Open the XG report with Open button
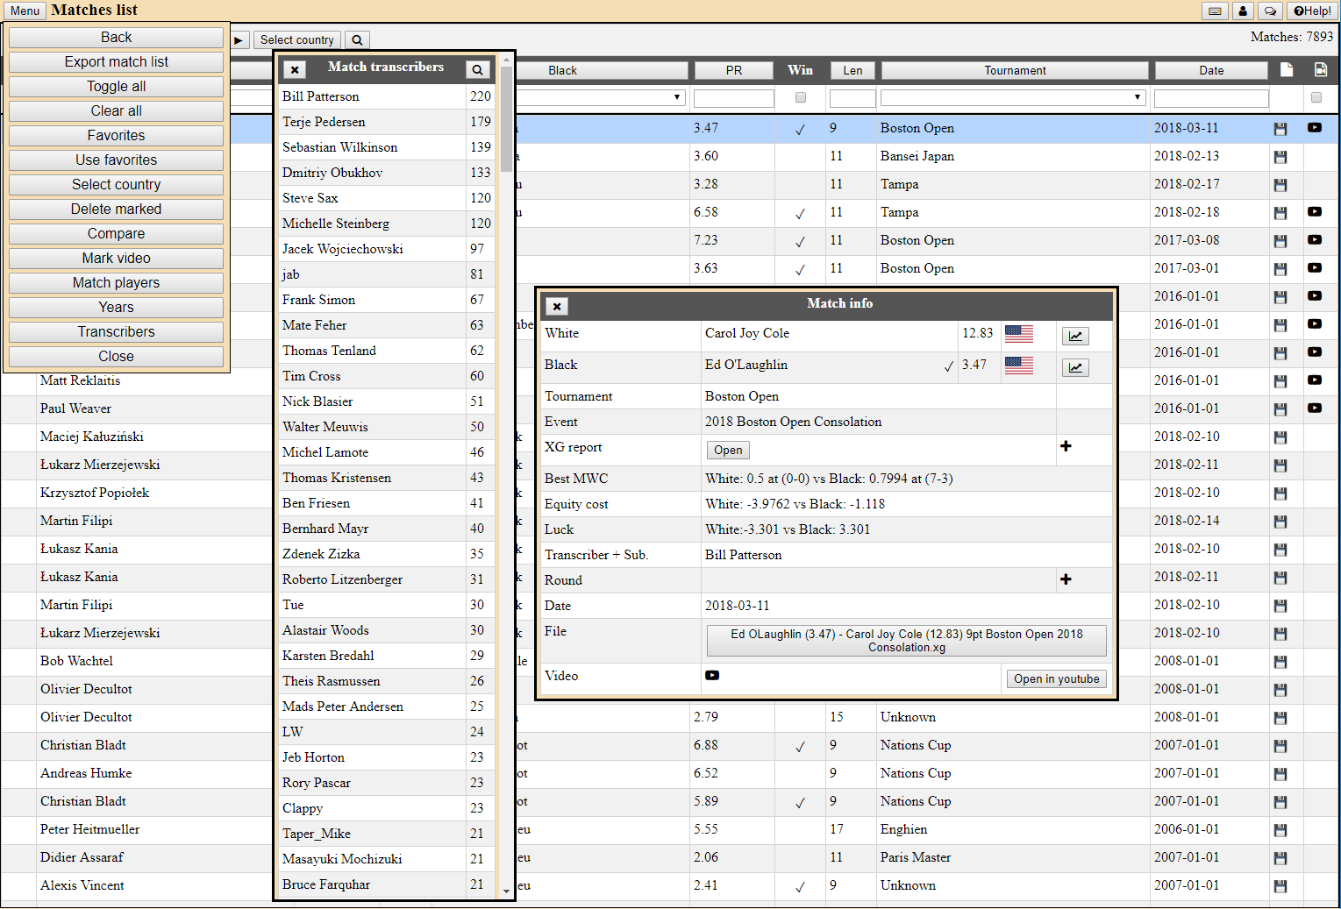Screen dimensions: 1341x909 (x=728, y=451)
